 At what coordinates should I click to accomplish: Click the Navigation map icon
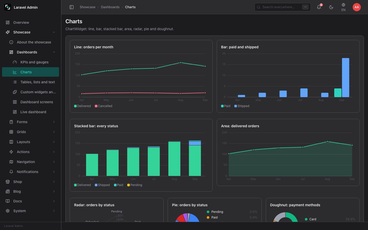click(11, 162)
